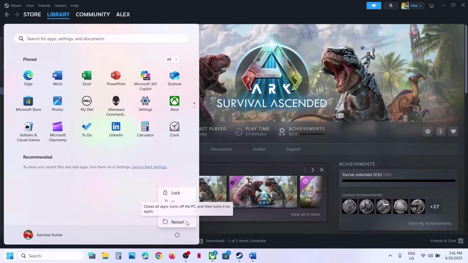The image size is (468, 263).
Task: Go to previous screenshot arrow
Action: coord(305,170)
